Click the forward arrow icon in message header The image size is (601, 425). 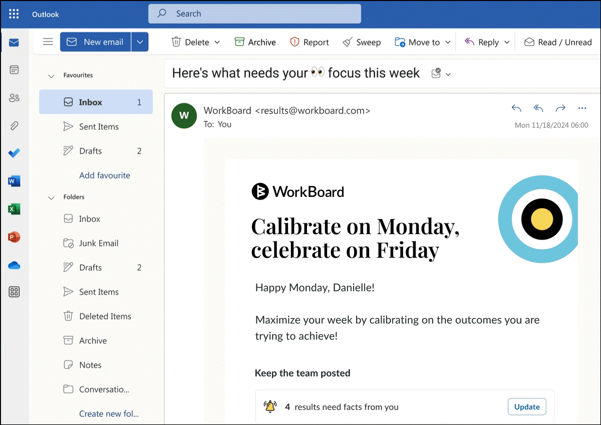(x=560, y=108)
